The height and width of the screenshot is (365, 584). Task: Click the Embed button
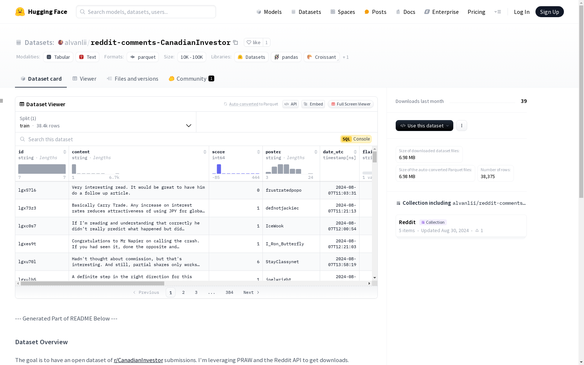point(313,104)
